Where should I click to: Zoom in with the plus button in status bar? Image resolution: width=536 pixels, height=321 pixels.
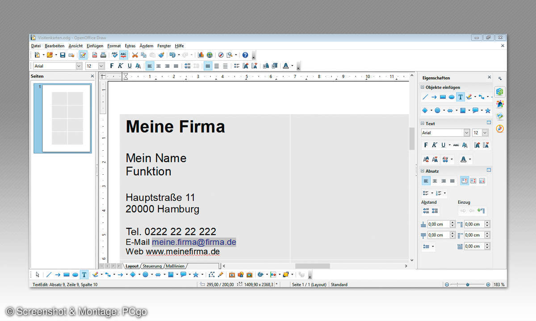(488, 284)
